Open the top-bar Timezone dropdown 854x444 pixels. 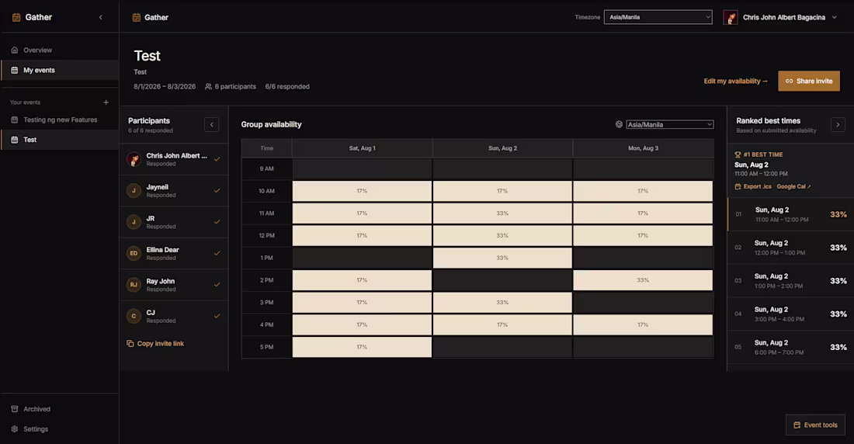[x=658, y=17]
